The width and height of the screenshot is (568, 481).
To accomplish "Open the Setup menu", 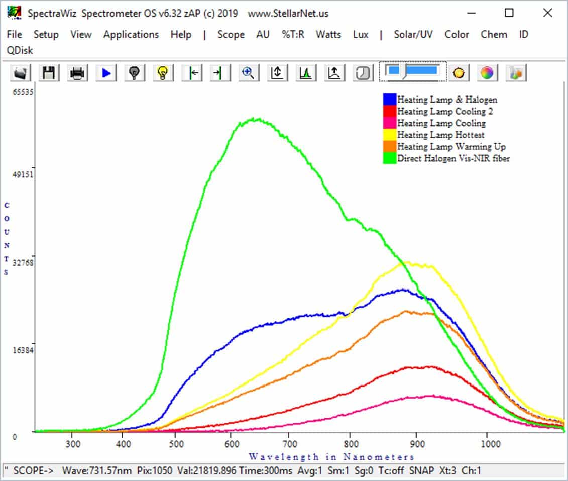I will (x=46, y=35).
